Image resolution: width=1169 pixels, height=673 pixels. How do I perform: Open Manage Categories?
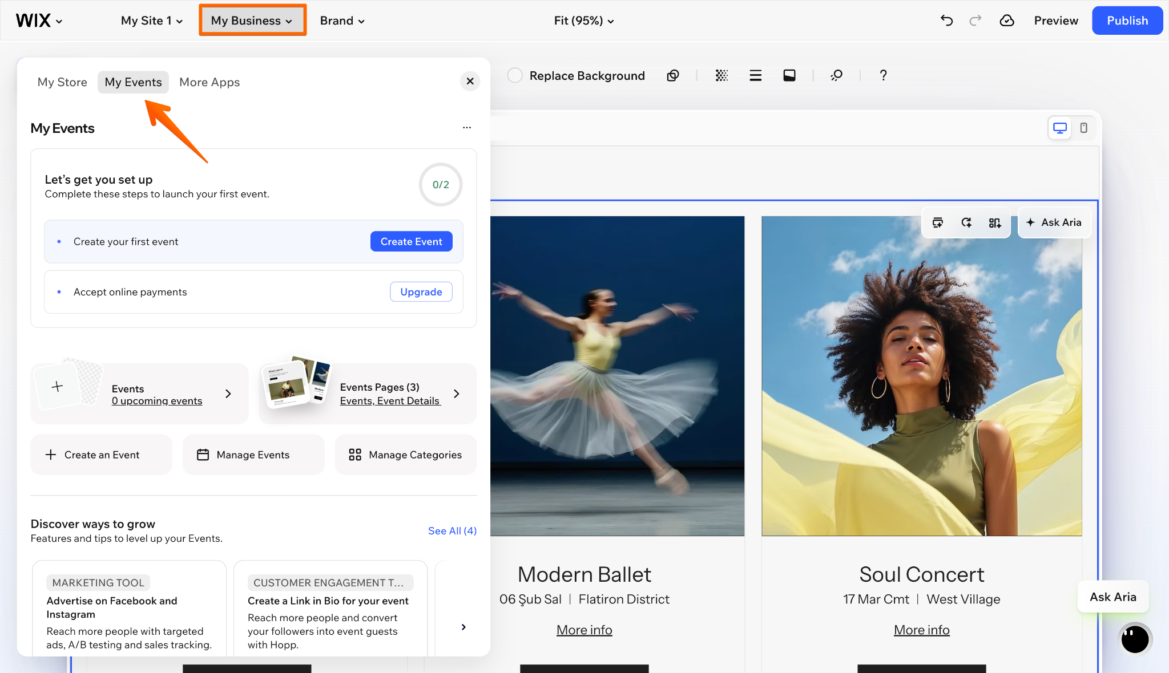pos(406,455)
